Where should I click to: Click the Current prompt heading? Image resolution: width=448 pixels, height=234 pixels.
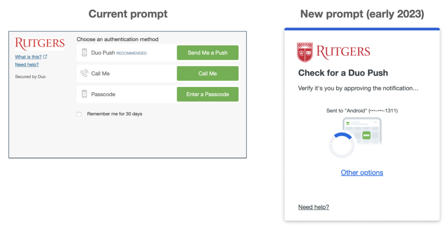tap(128, 14)
